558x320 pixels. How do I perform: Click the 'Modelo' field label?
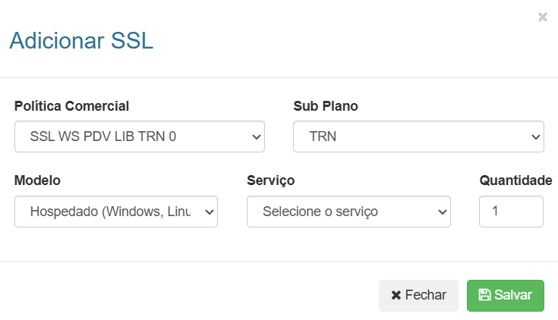37,180
